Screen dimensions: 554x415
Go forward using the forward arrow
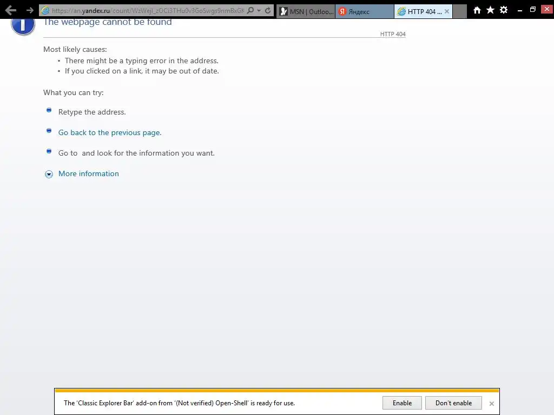[30, 10]
